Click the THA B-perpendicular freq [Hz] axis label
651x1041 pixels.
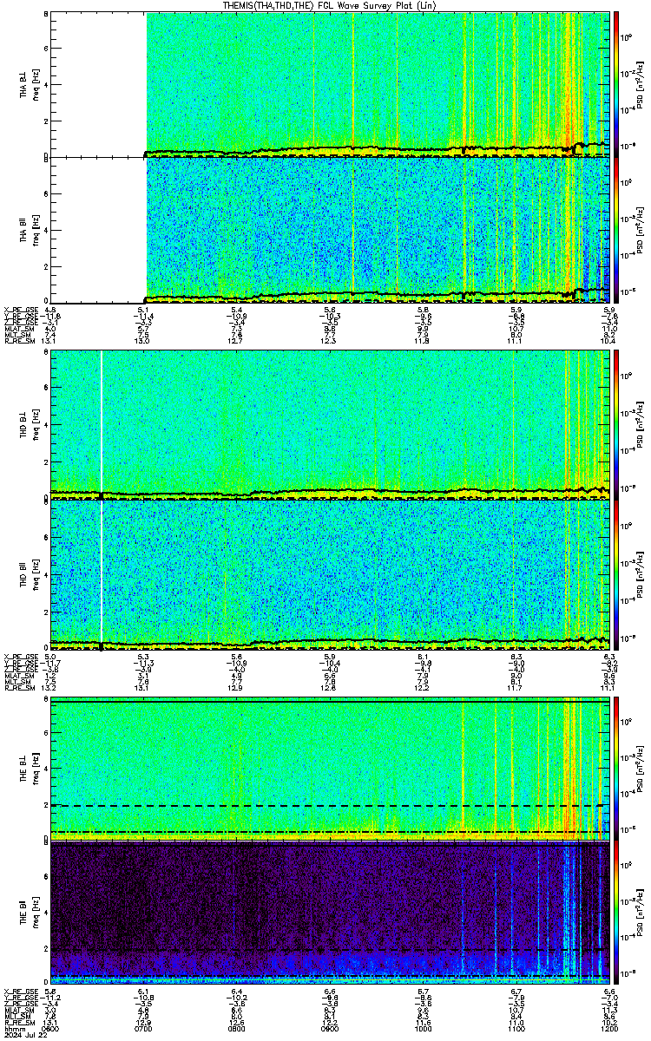click(x=36, y=85)
